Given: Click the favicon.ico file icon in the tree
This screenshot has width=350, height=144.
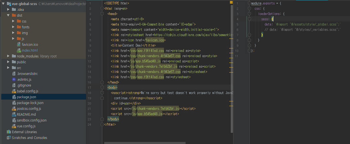Looking at the screenshot, I should pos(19,44).
